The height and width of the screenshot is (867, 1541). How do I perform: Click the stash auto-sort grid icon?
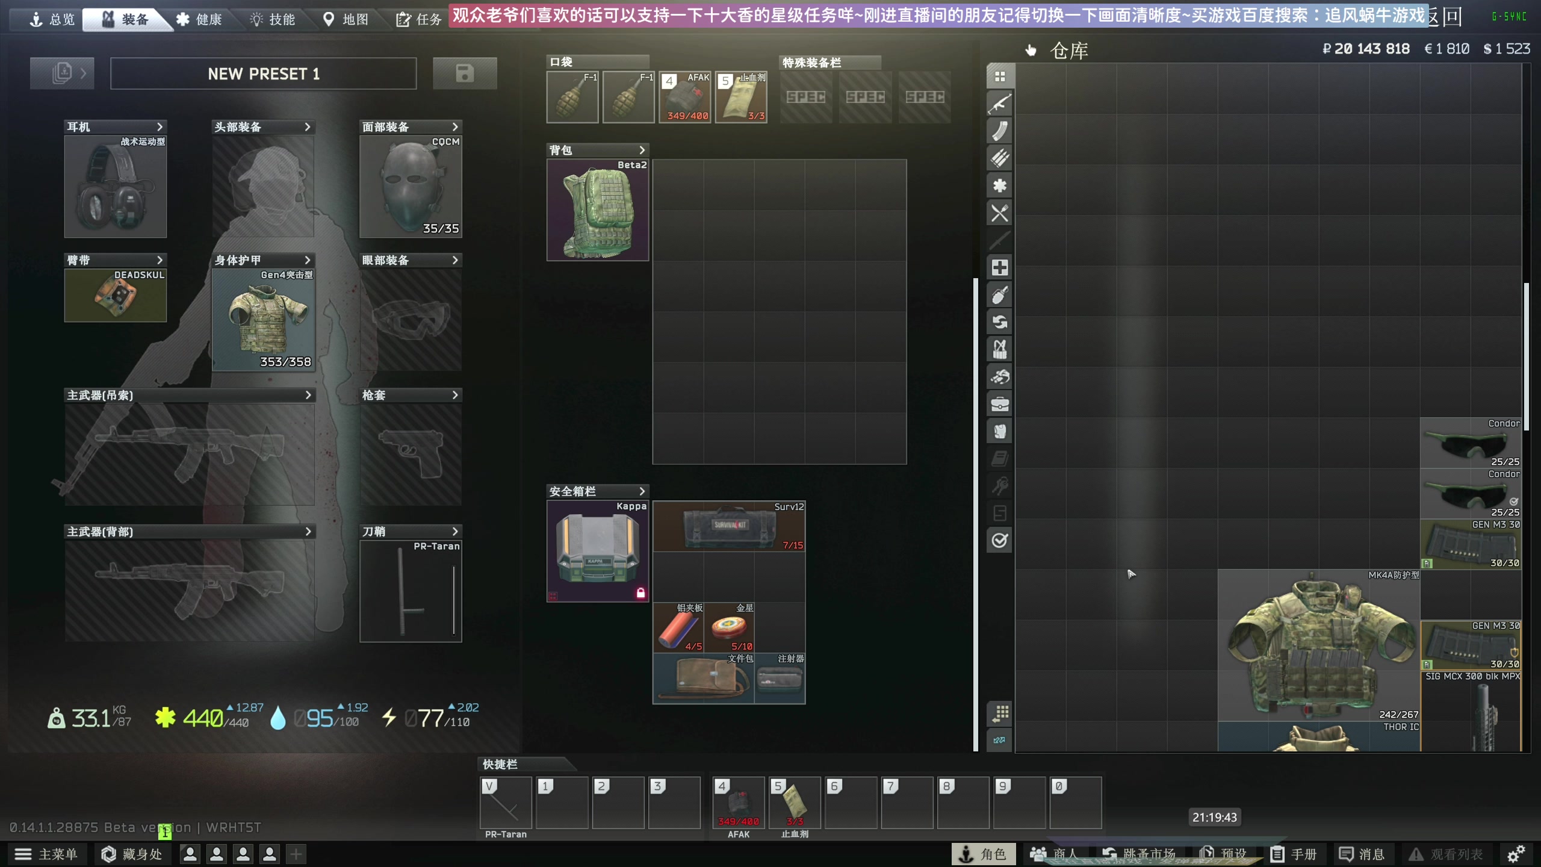tap(1000, 713)
